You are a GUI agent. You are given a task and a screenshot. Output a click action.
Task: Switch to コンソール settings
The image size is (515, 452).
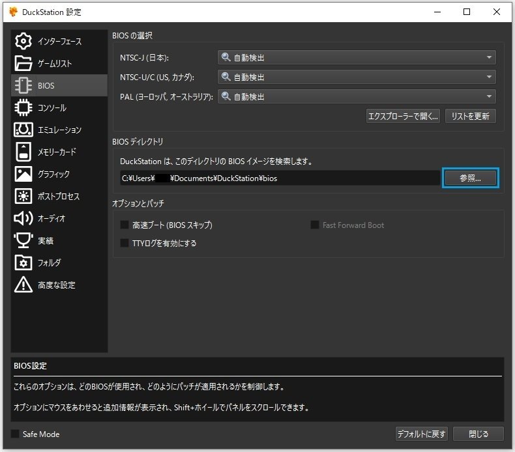click(x=59, y=107)
